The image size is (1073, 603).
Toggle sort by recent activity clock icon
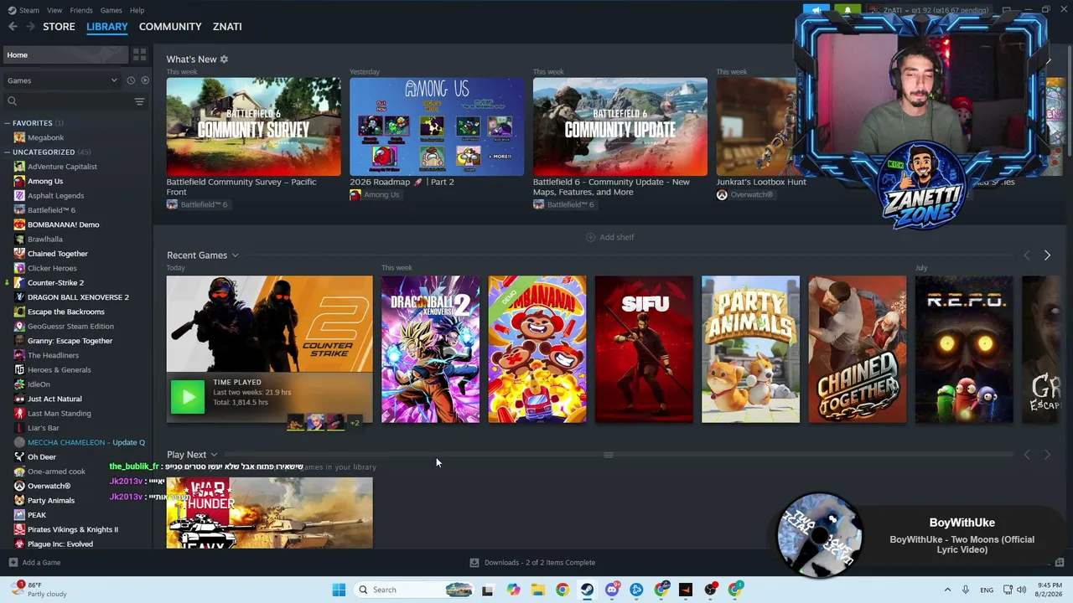(131, 80)
